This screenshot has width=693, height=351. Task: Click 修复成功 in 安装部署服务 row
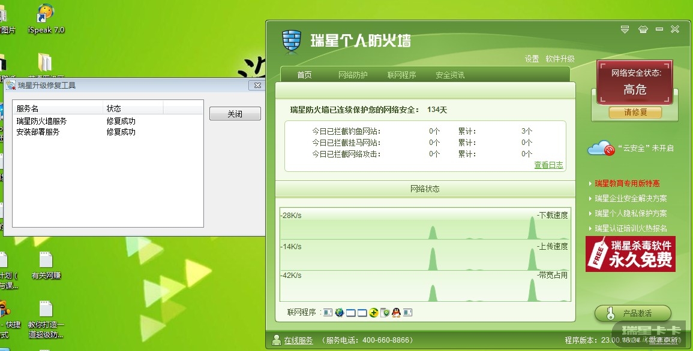pos(121,132)
